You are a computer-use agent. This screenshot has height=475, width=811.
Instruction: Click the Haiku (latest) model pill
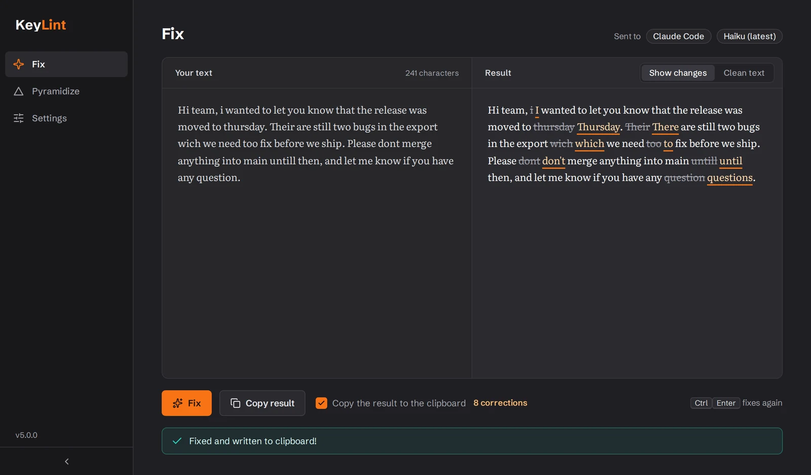tap(750, 36)
